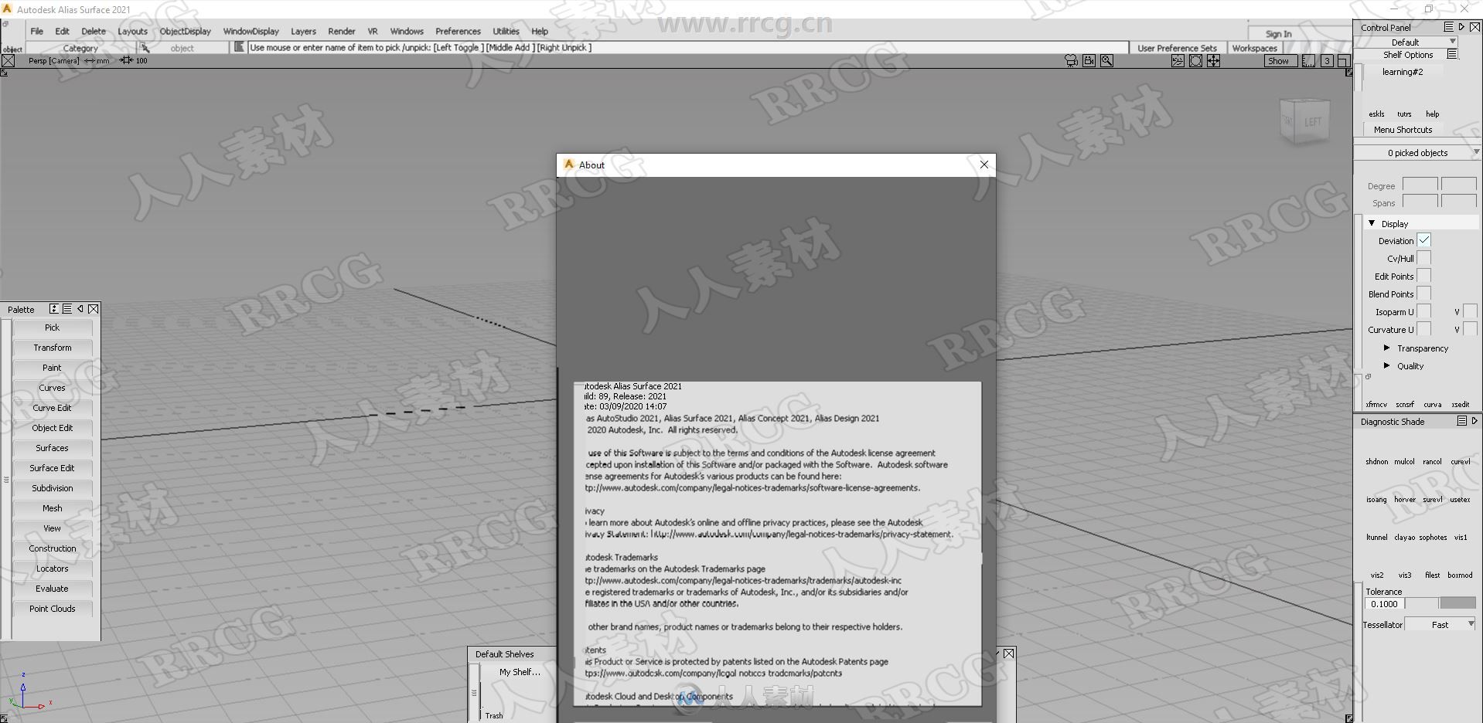Image resolution: width=1483 pixels, height=723 pixels.
Task: Open the Shelf Options list icon
Action: pyautogui.click(x=1452, y=55)
